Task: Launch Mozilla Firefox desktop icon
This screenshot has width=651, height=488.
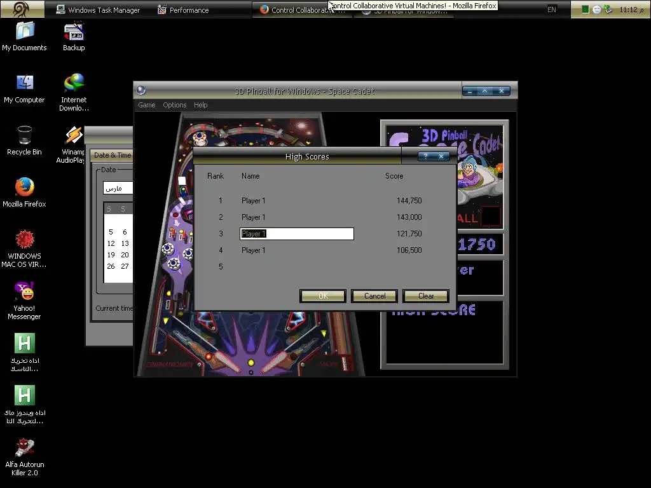Action: (25, 193)
